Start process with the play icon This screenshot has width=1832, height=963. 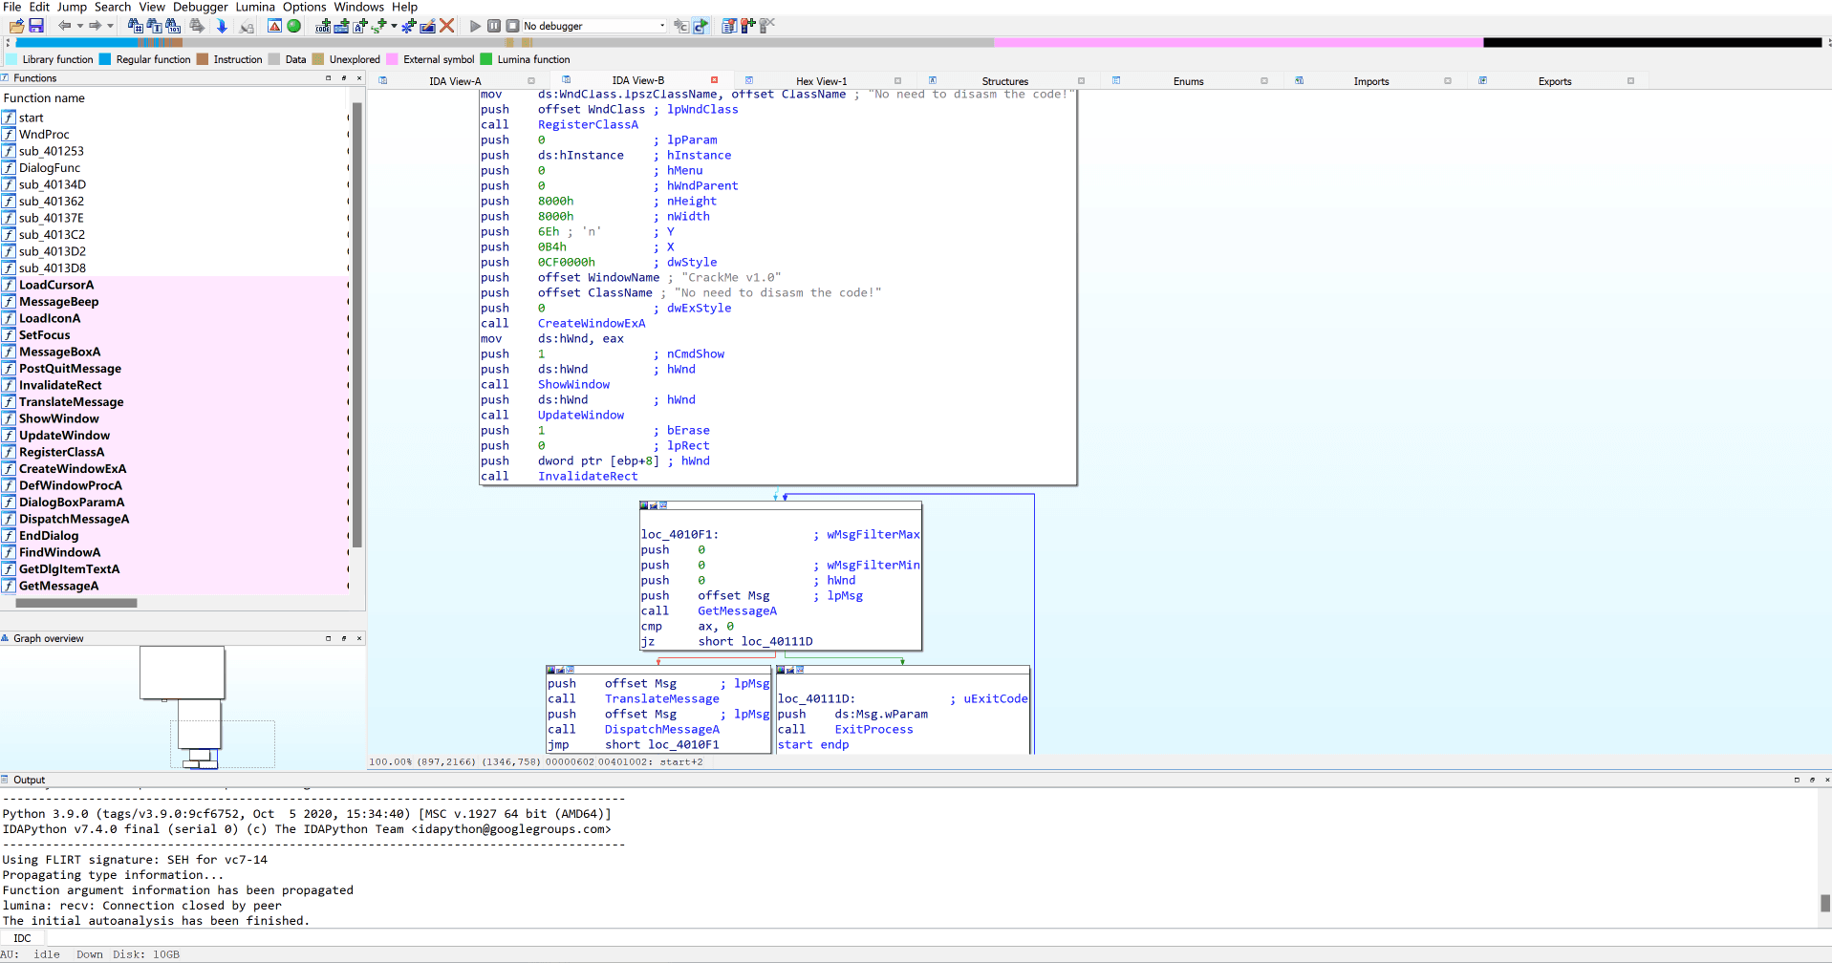[x=475, y=26]
